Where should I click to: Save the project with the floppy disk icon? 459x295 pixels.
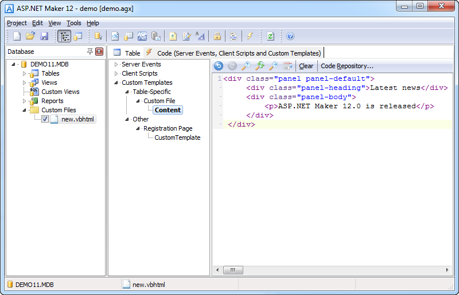pos(44,36)
